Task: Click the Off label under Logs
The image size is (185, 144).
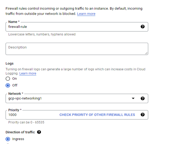Action: tap(15, 85)
